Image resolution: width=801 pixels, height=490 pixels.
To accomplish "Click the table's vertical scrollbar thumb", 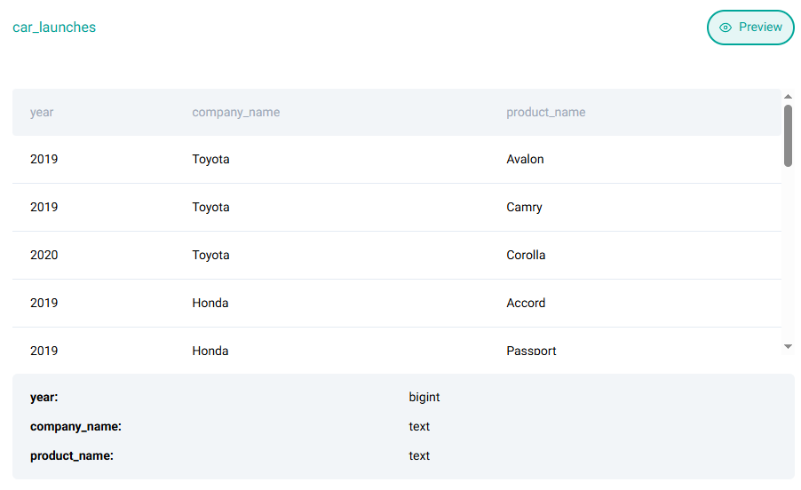I will tap(789, 136).
